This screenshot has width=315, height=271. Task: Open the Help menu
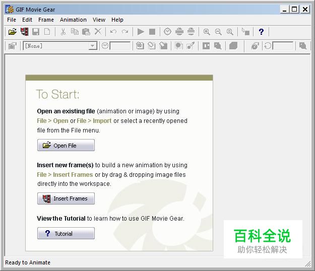click(117, 20)
